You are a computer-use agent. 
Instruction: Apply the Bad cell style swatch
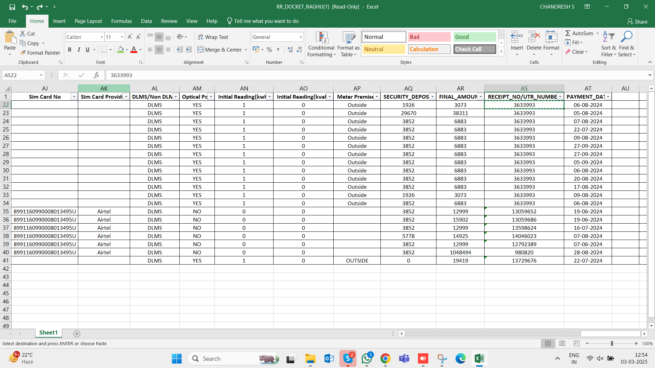[429, 37]
